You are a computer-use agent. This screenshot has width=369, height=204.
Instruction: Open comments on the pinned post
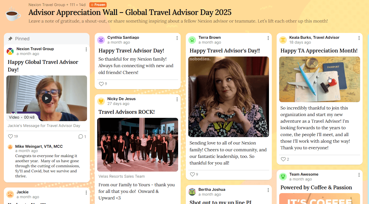tap(81, 137)
